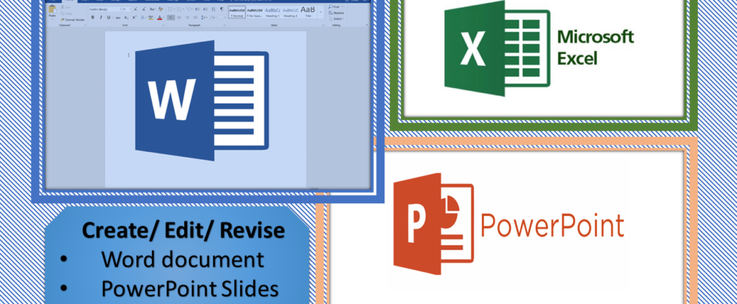Screen dimensions: 737x304
Task: Apply the Heading 1 style
Action: [x=271, y=11]
